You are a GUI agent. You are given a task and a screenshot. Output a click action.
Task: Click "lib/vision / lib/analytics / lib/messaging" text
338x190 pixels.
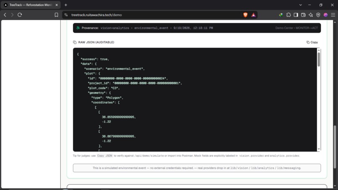point(265,168)
